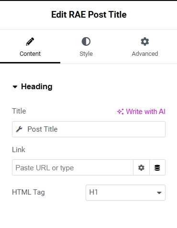Click the wrench icon in Title field
177x228 pixels.
tap(19, 129)
